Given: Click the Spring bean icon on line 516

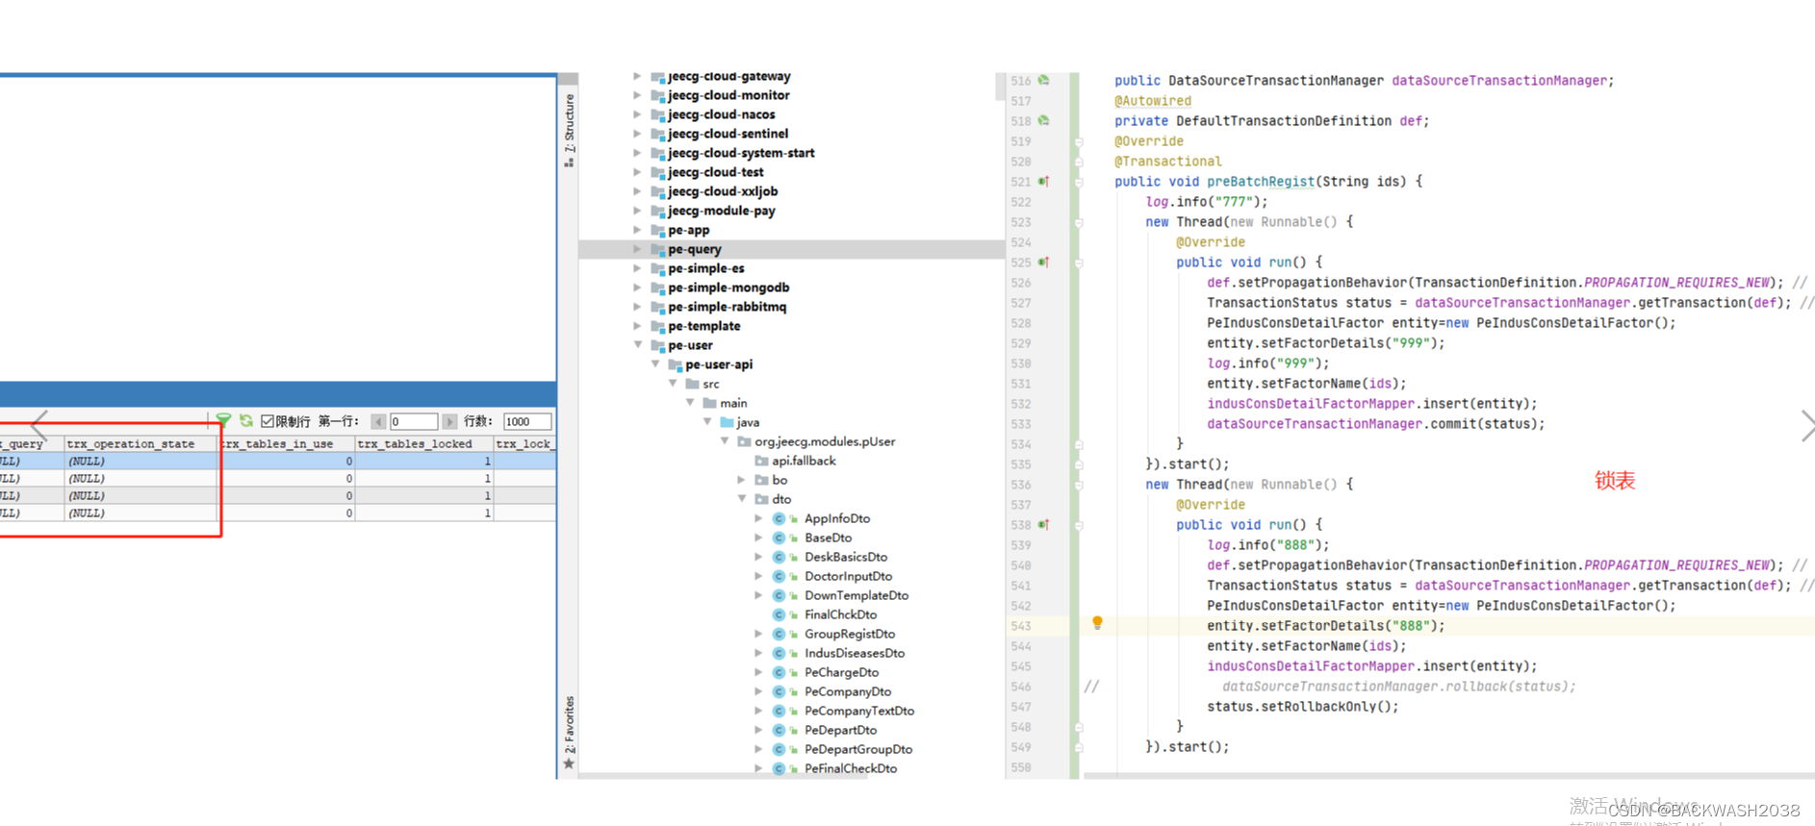Looking at the screenshot, I should [x=1043, y=81].
